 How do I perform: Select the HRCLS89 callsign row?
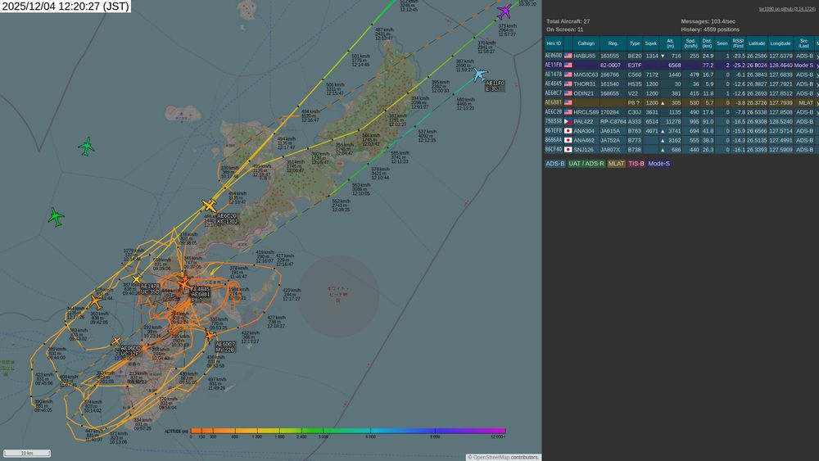[681, 112]
